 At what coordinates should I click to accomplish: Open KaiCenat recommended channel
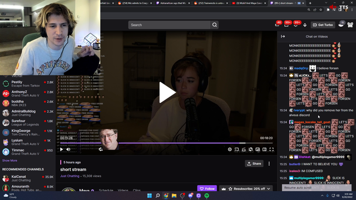click(x=28, y=178)
